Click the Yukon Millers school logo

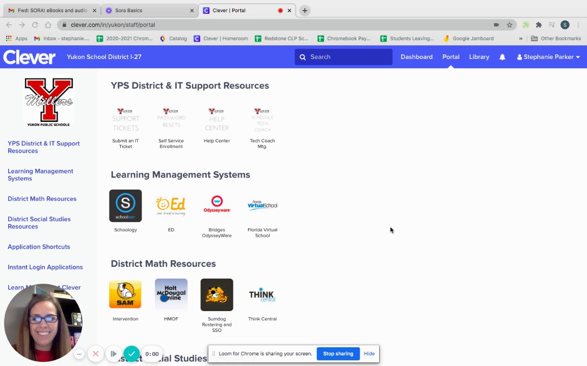49,102
